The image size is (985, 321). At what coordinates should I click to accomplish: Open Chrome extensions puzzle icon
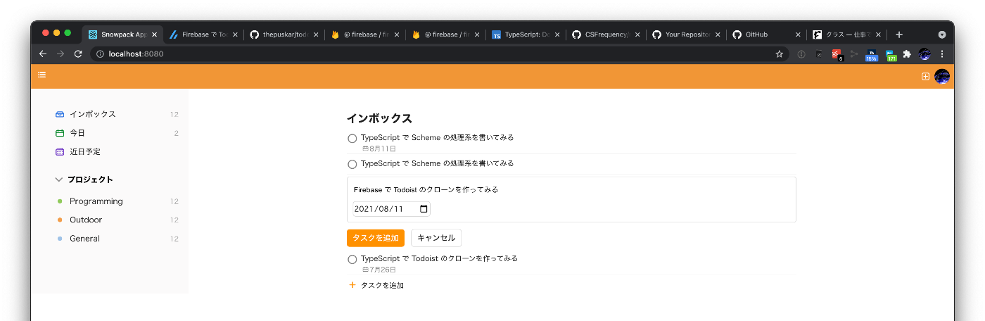pyautogui.click(x=907, y=53)
